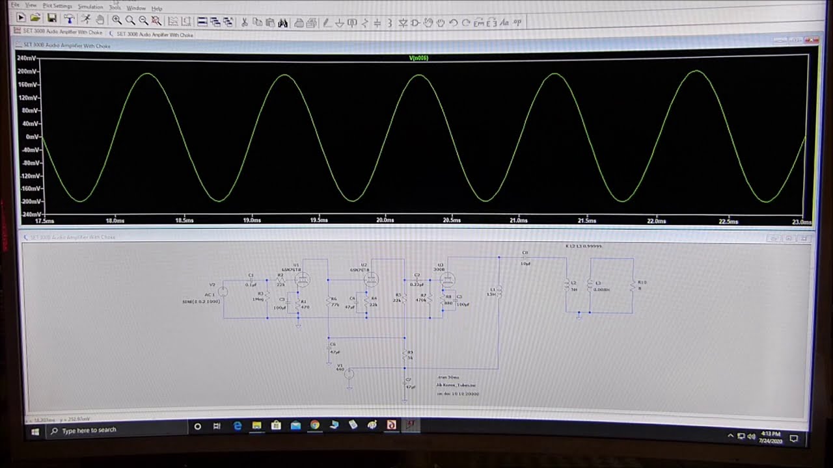Place a Ground symbol from the toolbar

click(339, 23)
